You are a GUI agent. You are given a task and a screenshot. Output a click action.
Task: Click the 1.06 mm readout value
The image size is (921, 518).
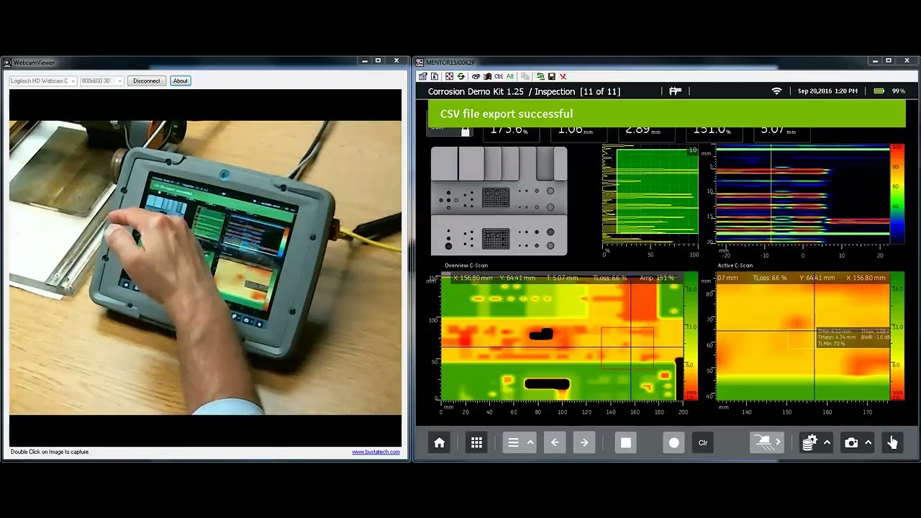[575, 130]
